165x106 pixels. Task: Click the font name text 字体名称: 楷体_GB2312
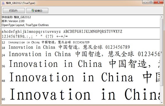[16, 17]
